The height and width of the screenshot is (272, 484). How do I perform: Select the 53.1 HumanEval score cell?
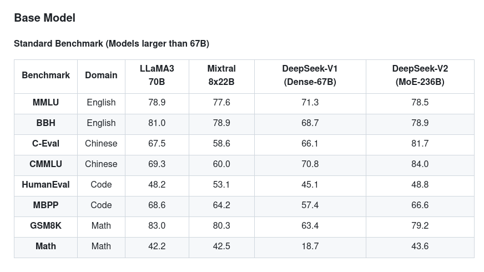click(221, 184)
